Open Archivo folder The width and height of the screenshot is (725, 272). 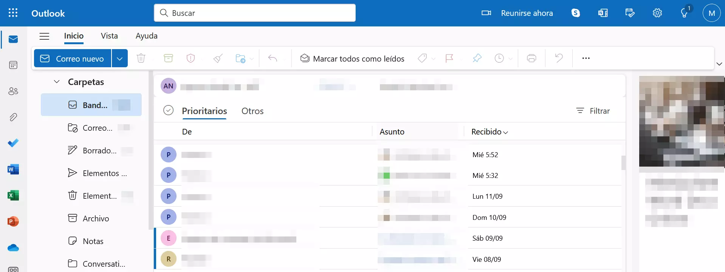pyautogui.click(x=91, y=218)
